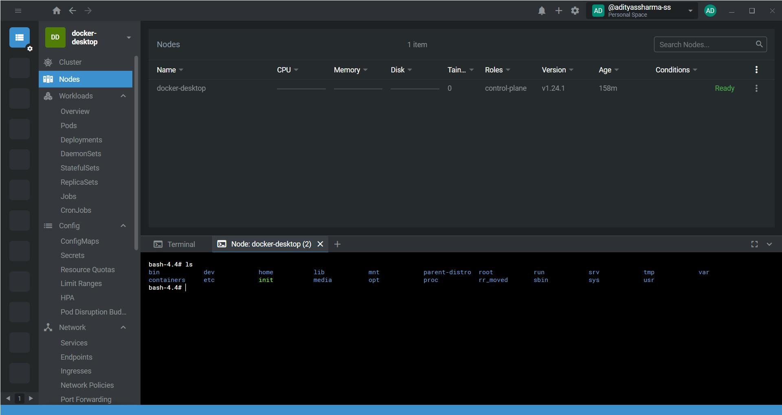782x415 pixels.
Task: Click the plus icon in the top bar
Action: [x=559, y=11]
